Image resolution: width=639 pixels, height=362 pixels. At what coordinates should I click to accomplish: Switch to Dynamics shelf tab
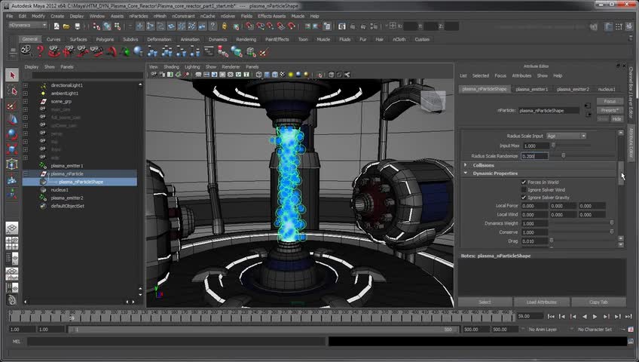pyautogui.click(x=218, y=39)
